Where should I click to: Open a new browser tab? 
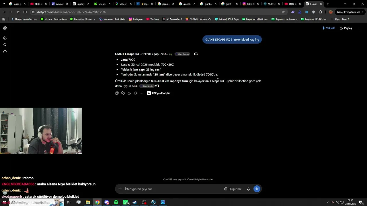coord(328,4)
